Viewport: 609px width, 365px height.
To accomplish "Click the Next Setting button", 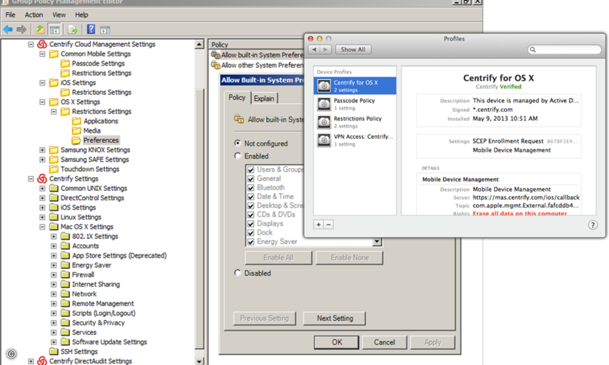I will point(335,318).
